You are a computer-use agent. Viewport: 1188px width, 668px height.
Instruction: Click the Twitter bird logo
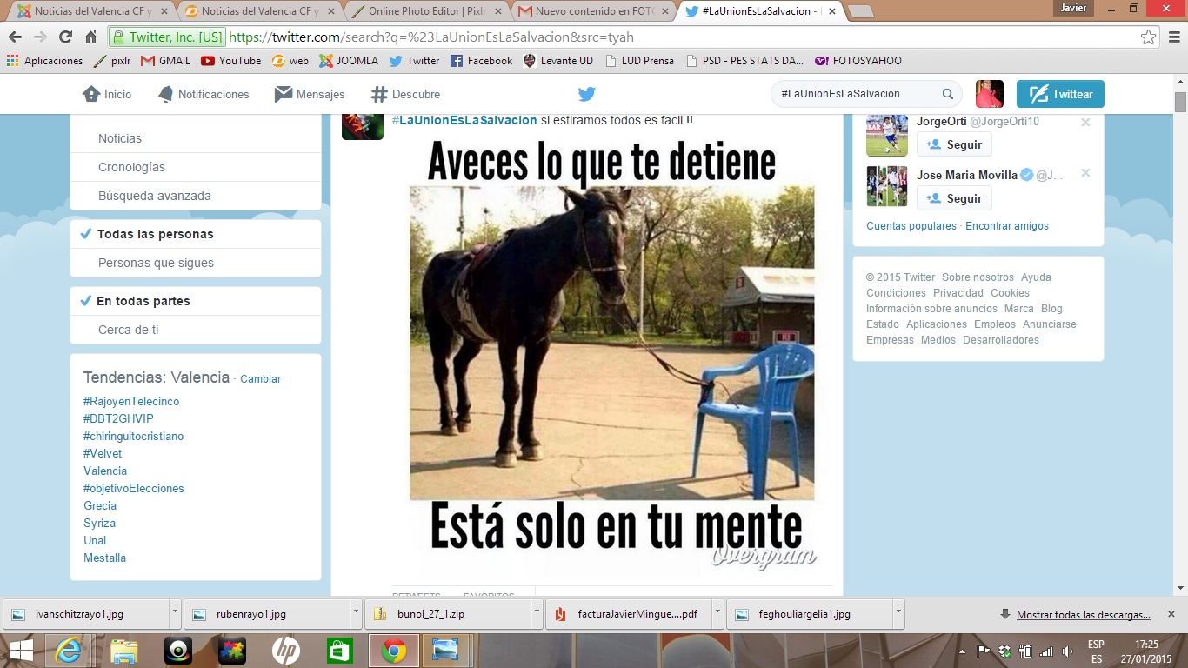(587, 94)
